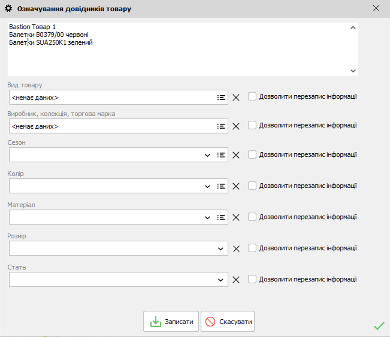This screenshot has width=390, height=337.
Task: Check the overwrite checkbox for Стать
Action: [252, 279]
